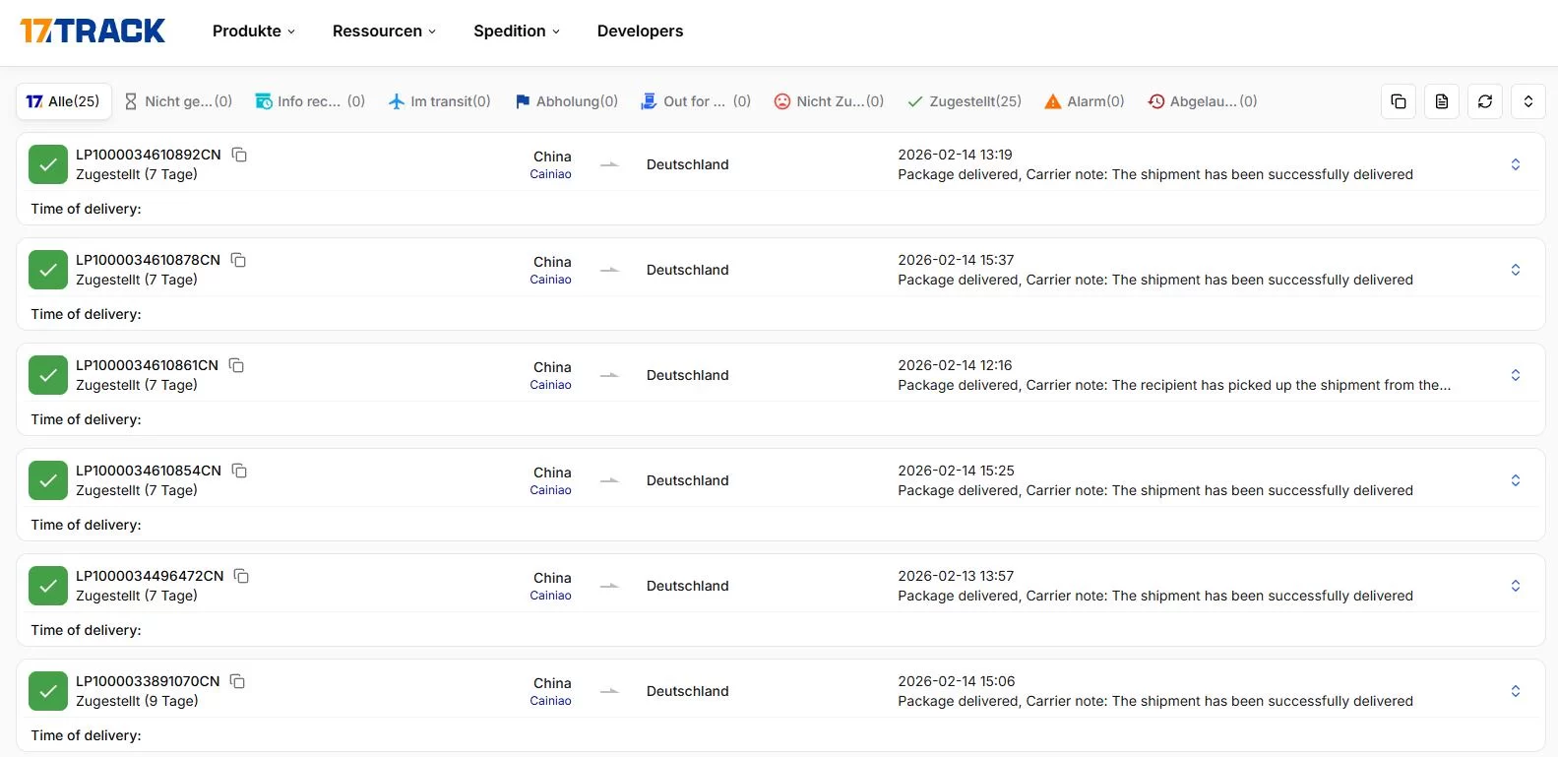The height and width of the screenshot is (757, 1558).
Task: Expand details for shipment LP1000034610878CN
Action: (x=1515, y=270)
